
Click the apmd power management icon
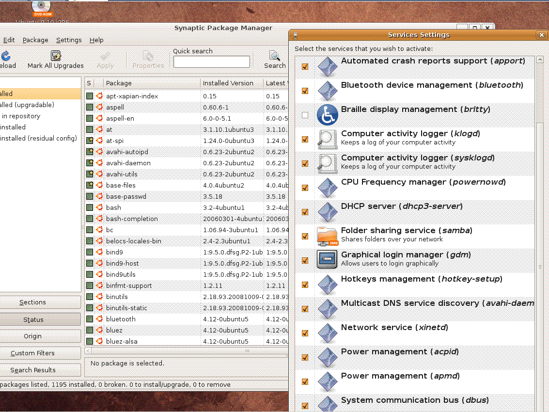tap(328, 381)
